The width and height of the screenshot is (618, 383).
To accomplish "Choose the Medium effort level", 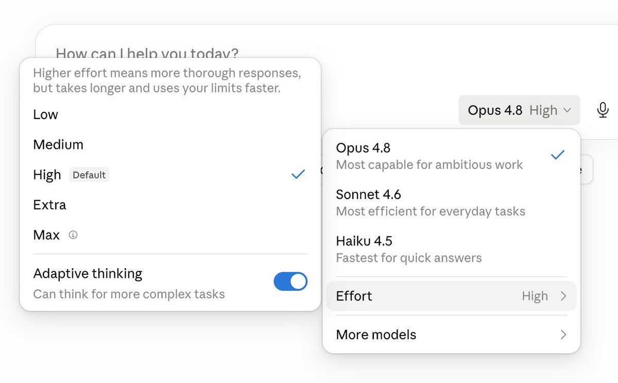I will (x=170, y=144).
